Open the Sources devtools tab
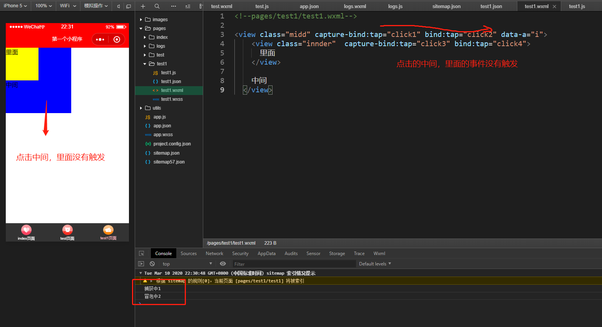602x327 pixels. (189, 254)
